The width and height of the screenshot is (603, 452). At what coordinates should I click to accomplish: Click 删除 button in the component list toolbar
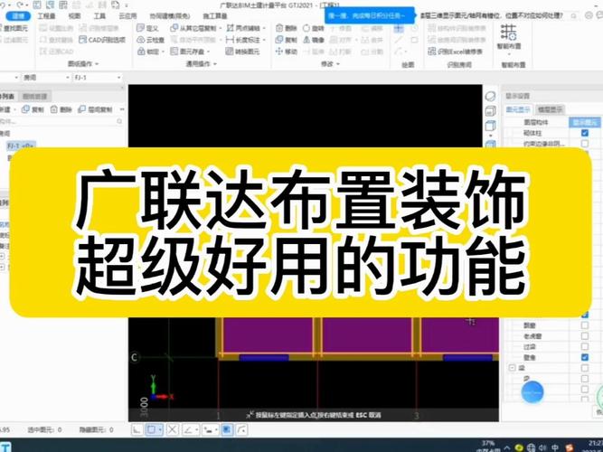(61, 109)
